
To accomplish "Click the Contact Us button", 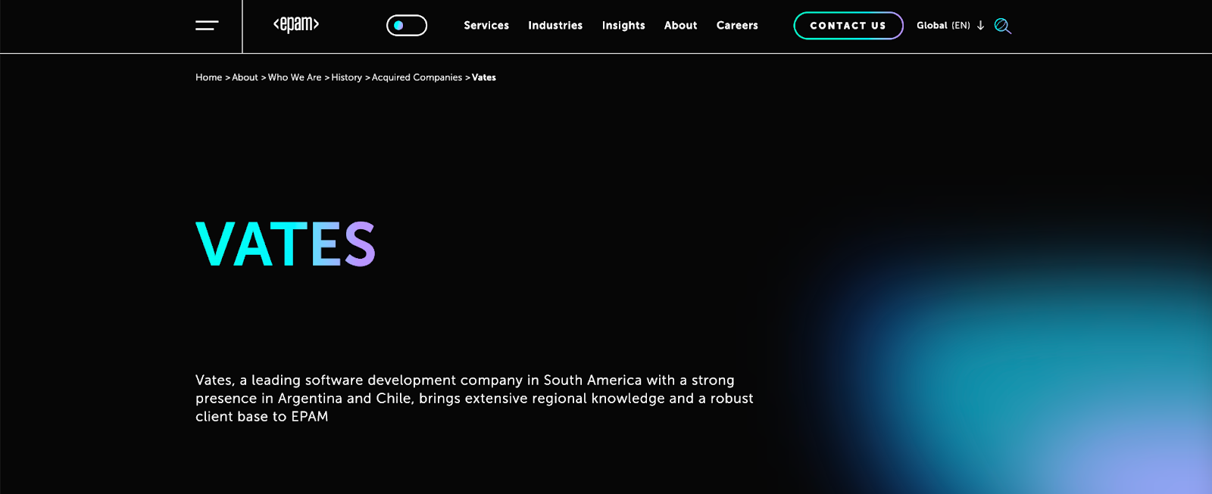I will point(848,26).
